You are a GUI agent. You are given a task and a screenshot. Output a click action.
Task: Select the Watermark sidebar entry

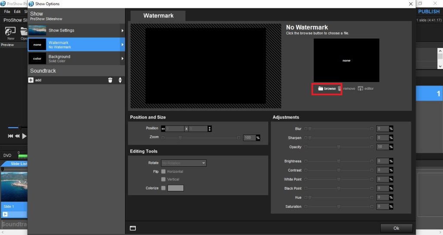(76, 44)
